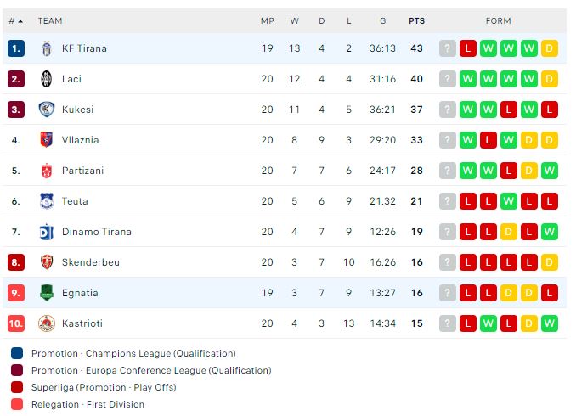Click the FORM column header
The width and height of the screenshot is (576, 416).
tap(498, 21)
